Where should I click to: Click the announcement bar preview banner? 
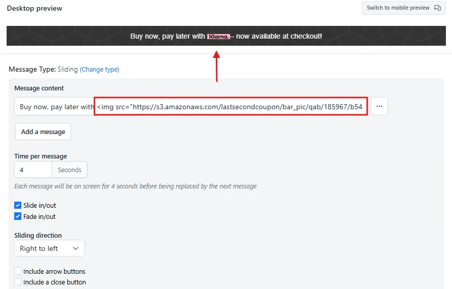(x=226, y=36)
